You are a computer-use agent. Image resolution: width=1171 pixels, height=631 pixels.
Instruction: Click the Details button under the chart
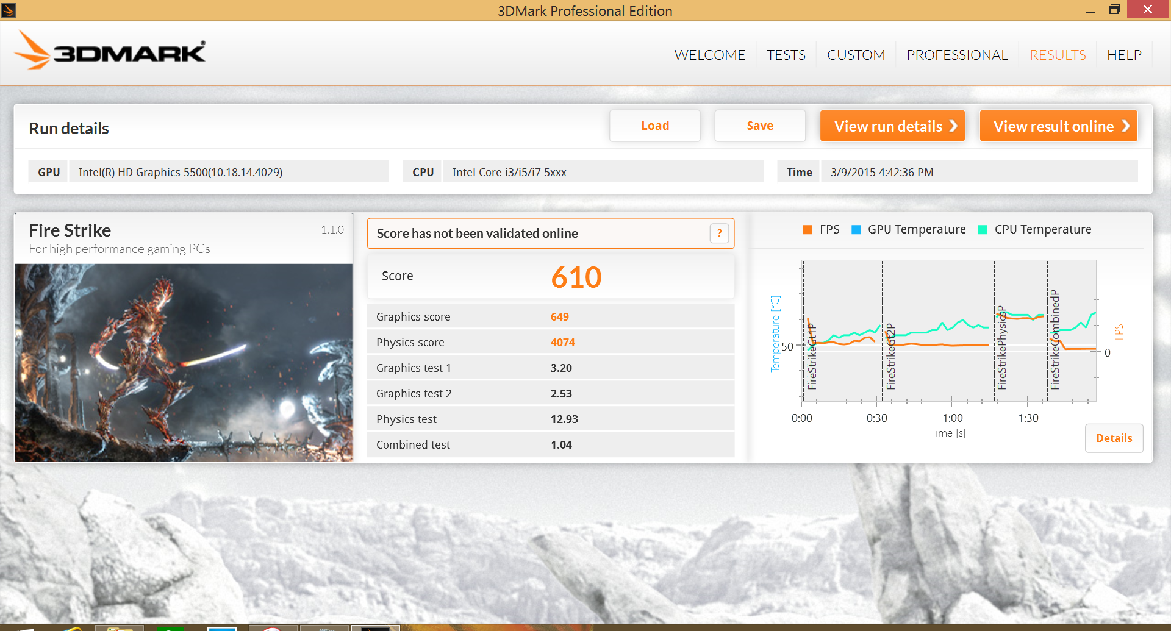[1114, 438]
